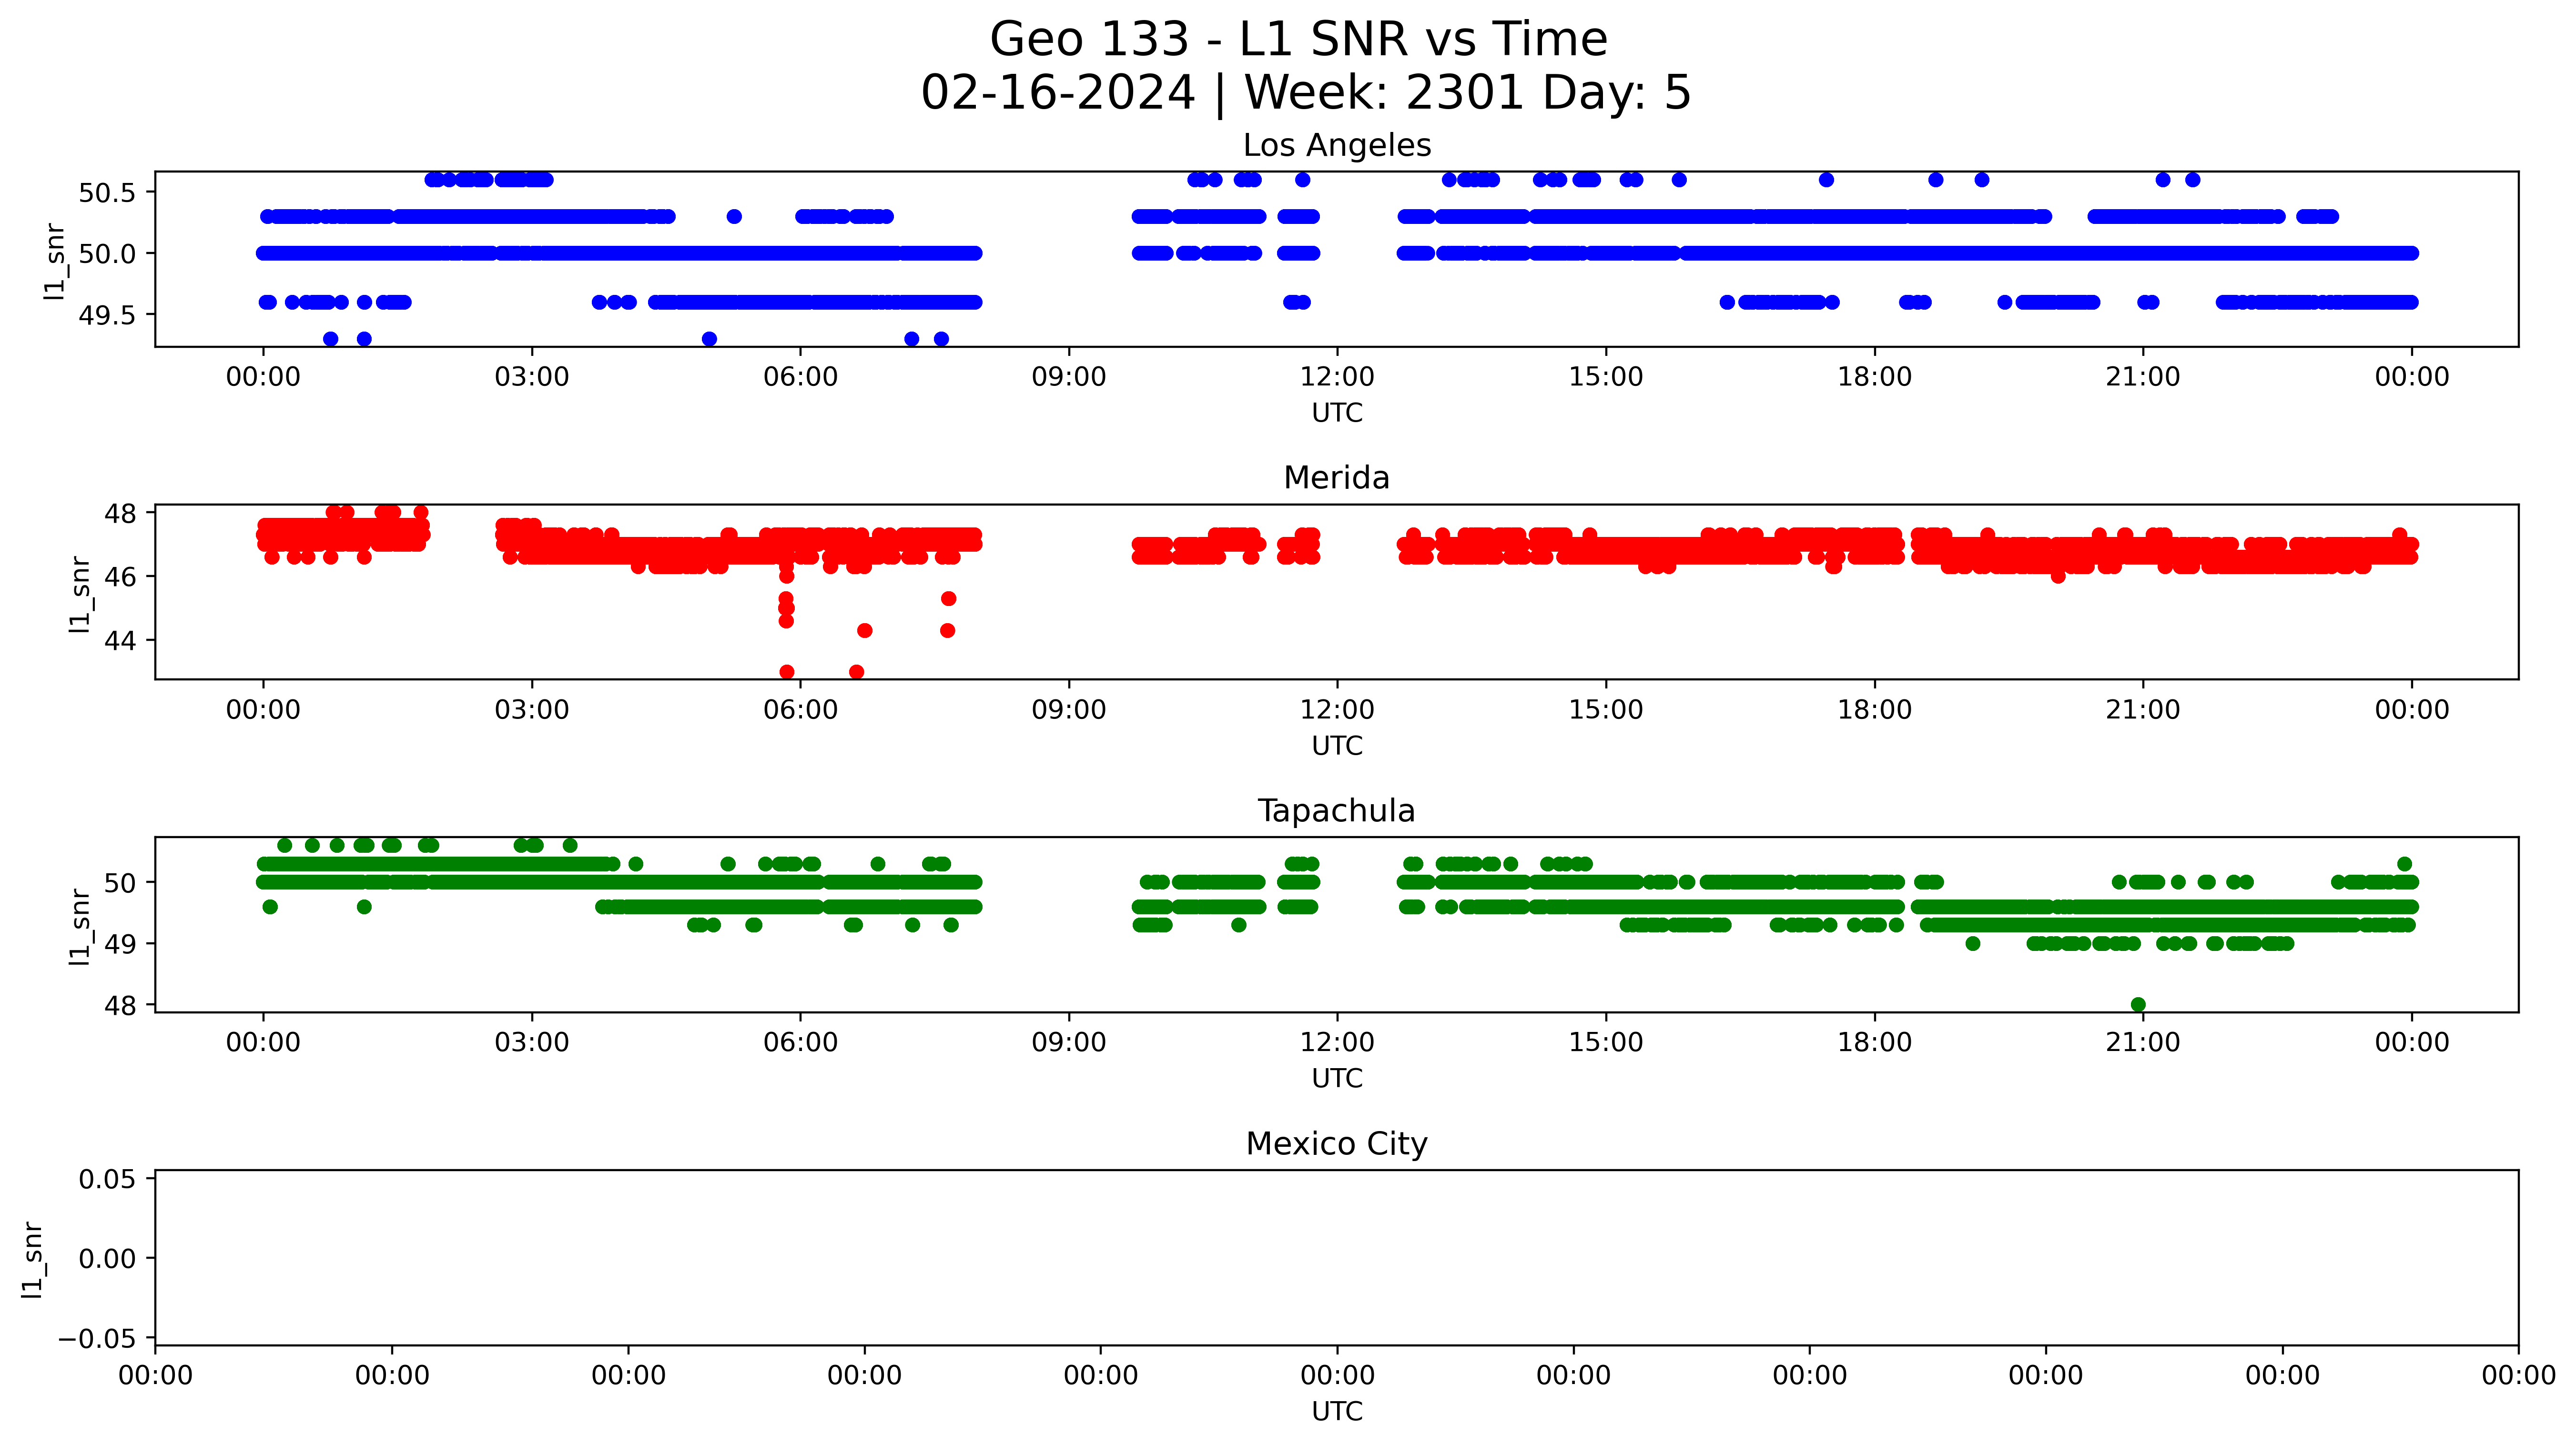Click the 12:00 tick label under the Los Angeles plot
Screen dimensions: 2576x1445
(1337, 378)
